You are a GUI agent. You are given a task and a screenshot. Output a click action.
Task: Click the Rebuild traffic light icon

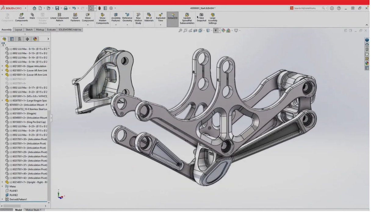[x=99, y=8]
